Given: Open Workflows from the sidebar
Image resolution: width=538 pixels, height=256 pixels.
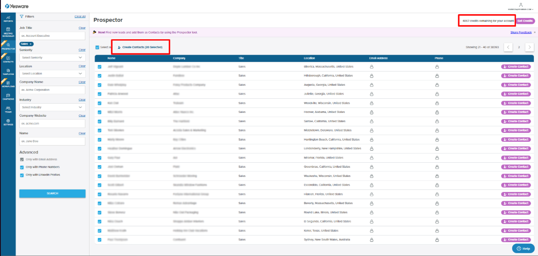Looking at the screenshot, I should coord(8,84).
